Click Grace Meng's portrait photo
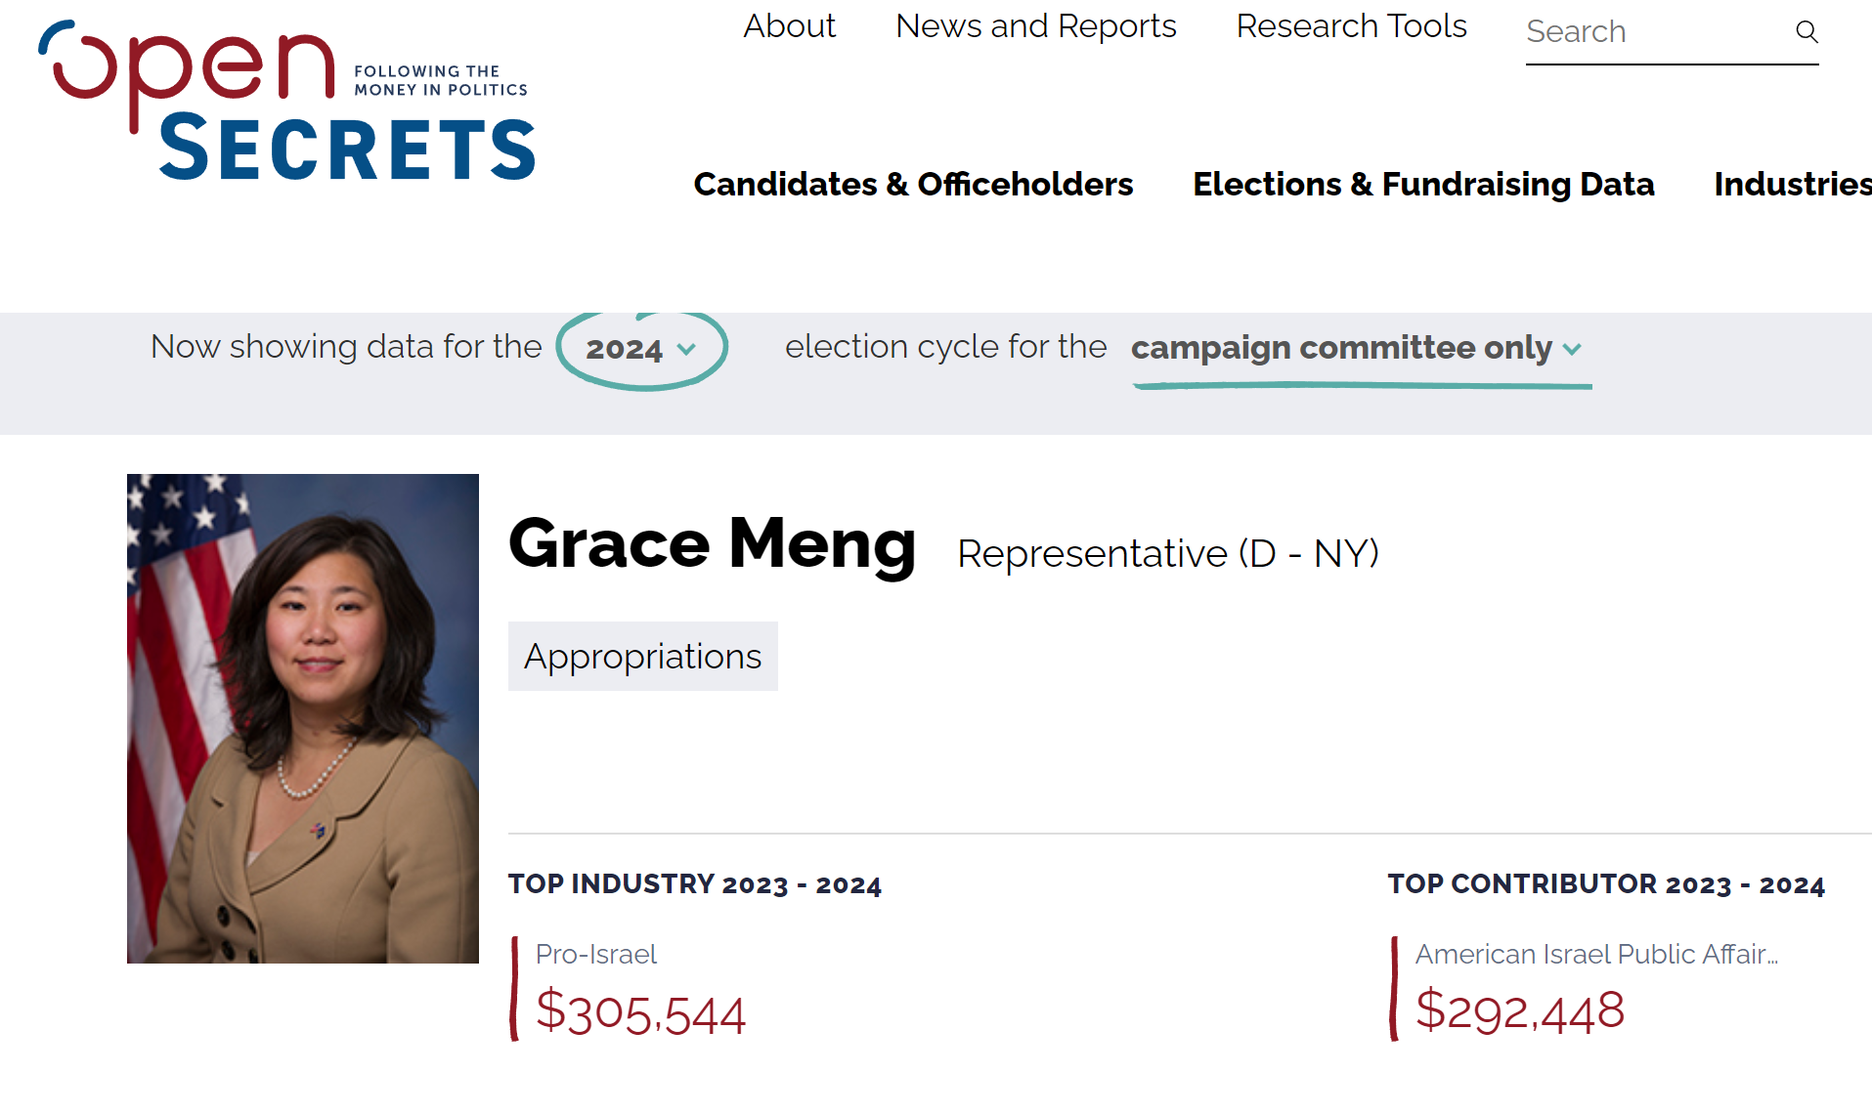This screenshot has width=1872, height=1116. point(303,716)
